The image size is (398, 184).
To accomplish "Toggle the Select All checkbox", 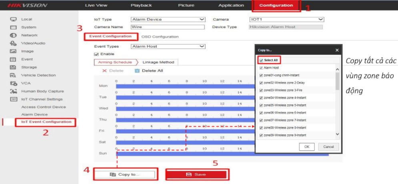I will pos(261,60).
